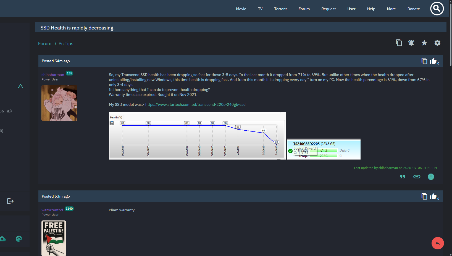Screen dimensions: 452x256
Task: Open the User menu
Action: [351, 9]
